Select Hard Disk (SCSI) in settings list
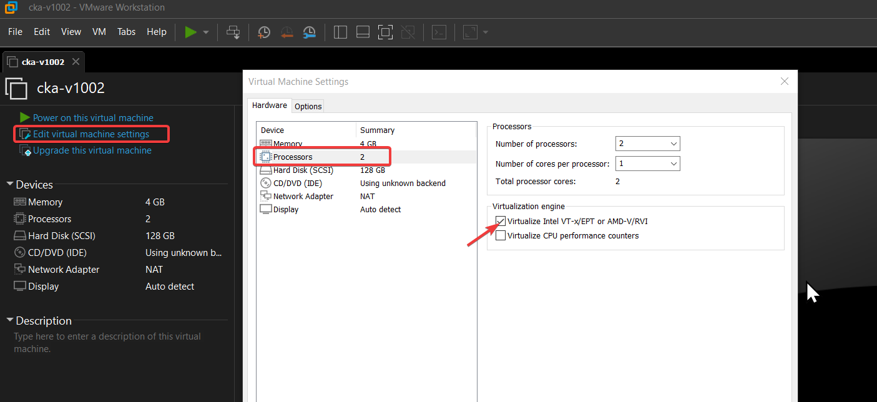This screenshot has width=877, height=402. click(366, 170)
